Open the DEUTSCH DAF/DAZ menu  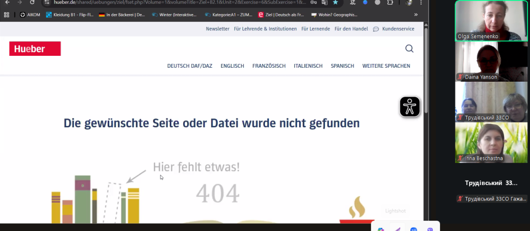pos(190,66)
